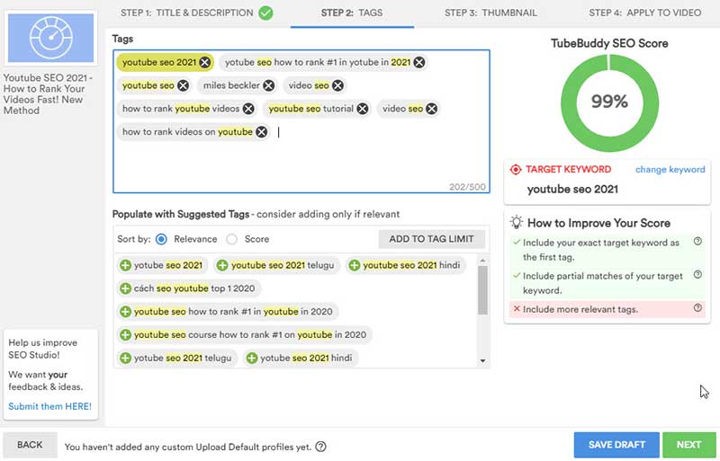720x461 pixels.
Task: Remove the 'yotube seo how to rank #1' tag
Action: click(419, 62)
